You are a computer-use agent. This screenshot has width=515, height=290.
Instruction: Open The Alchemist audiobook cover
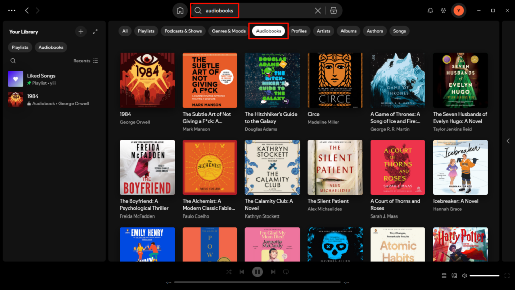tap(210, 167)
